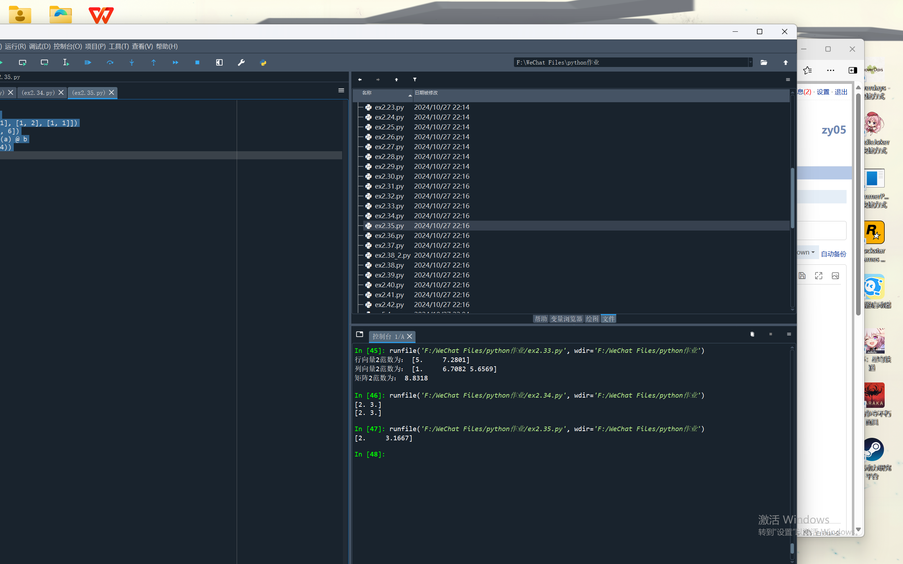The image size is (903, 564).
Task: Open the editor tab options hamburger menu
Action: click(341, 90)
